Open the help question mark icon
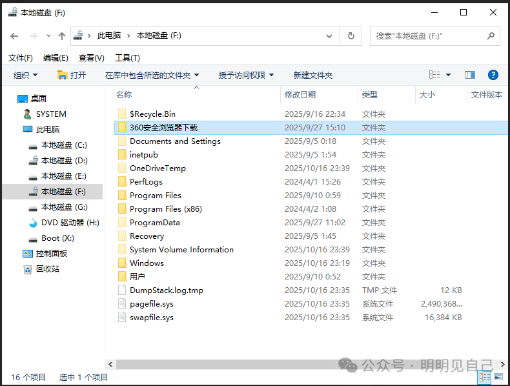This screenshot has width=510, height=386. point(493,75)
